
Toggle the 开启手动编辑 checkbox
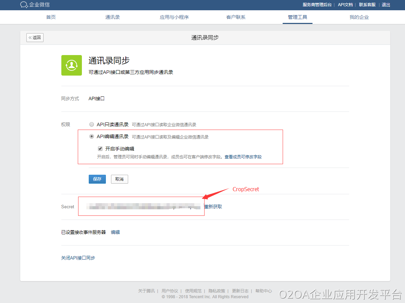[x=100, y=149]
